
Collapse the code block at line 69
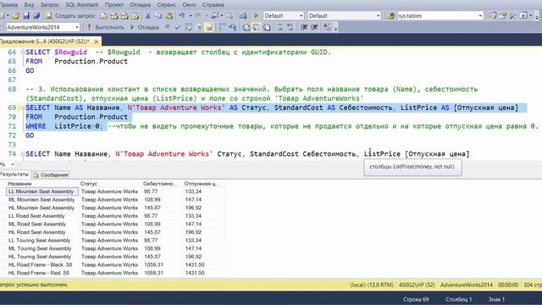(x=23, y=108)
